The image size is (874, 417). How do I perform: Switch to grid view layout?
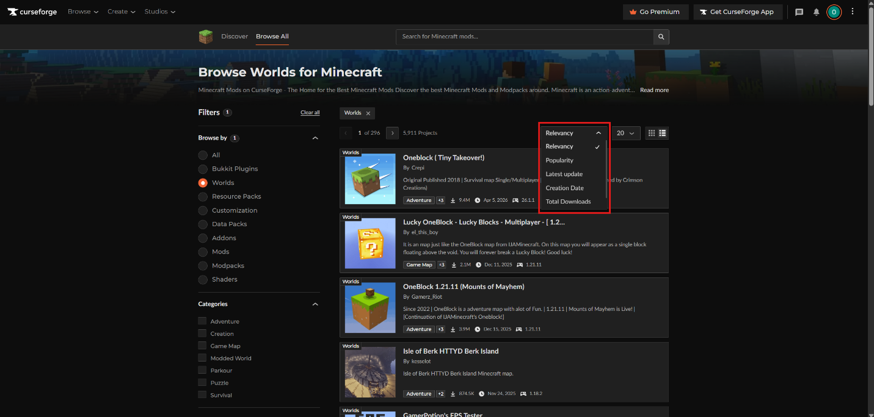coord(652,133)
